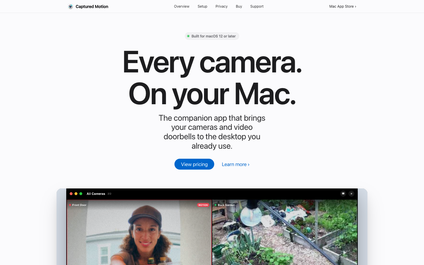
Task: Follow the Learn more link
Action: pyautogui.click(x=236, y=164)
